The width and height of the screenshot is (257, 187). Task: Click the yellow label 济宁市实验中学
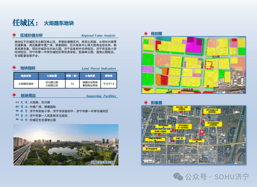coord(151,149)
